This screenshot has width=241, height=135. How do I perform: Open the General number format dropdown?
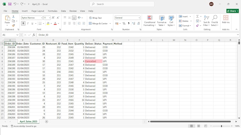coord(139,18)
